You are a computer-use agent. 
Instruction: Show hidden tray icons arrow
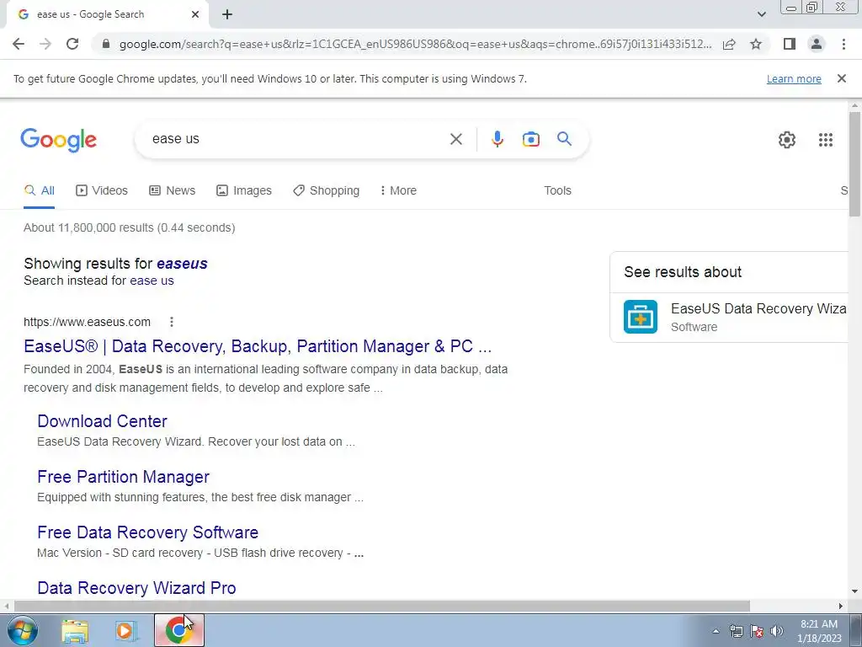point(716,632)
